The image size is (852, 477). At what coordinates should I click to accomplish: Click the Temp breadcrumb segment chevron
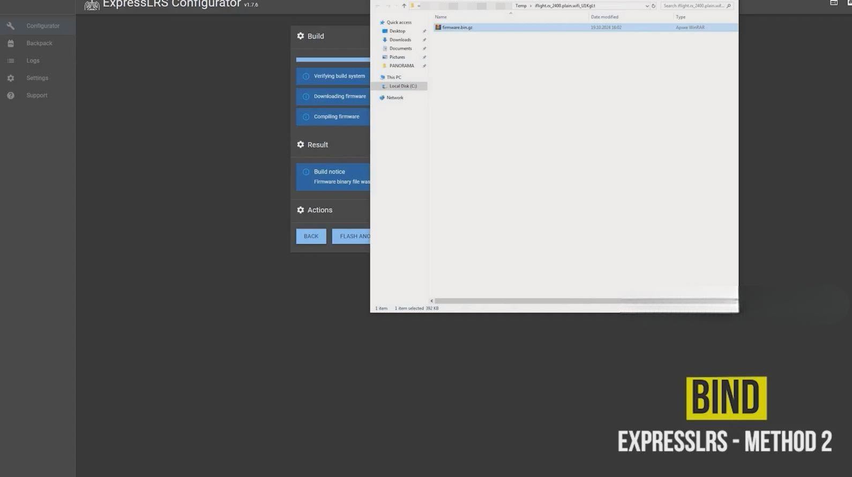click(x=530, y=6)
